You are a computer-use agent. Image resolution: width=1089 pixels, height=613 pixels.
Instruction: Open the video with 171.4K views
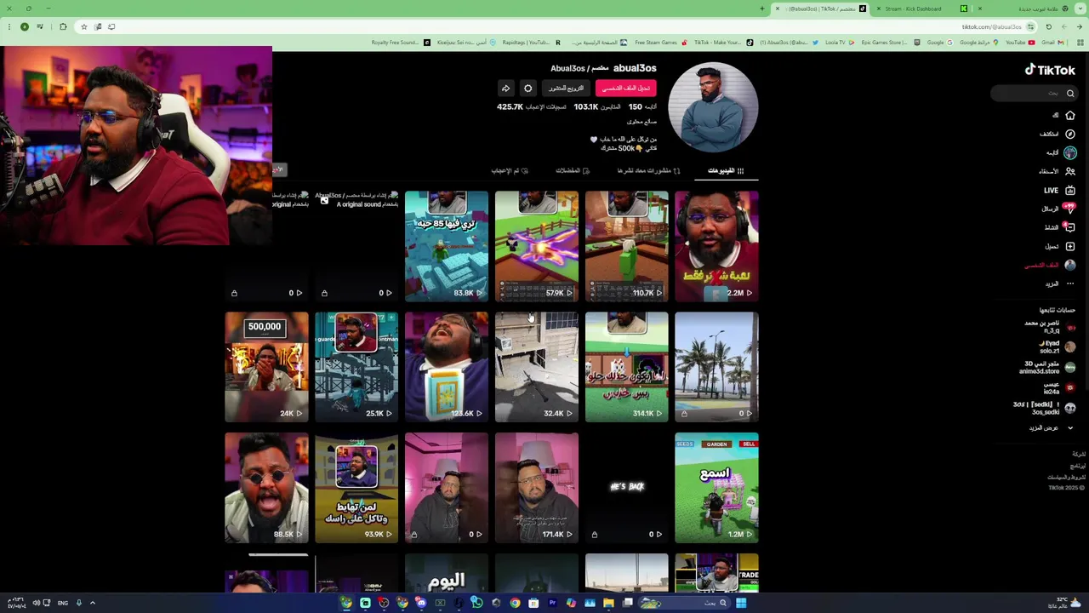536,488
